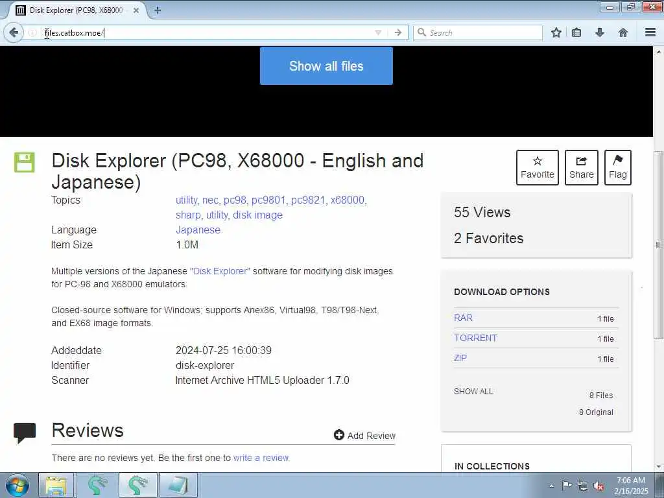This screenshot has height=498, width=664.
Task: Open the Windows Start button
Action: coord(18,485)
